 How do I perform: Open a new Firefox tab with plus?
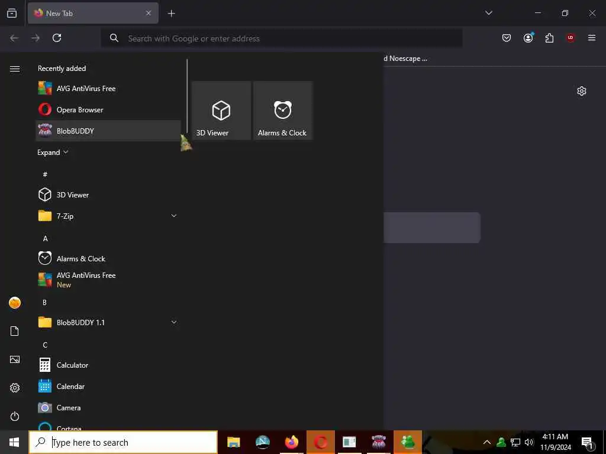click(171, 14)
